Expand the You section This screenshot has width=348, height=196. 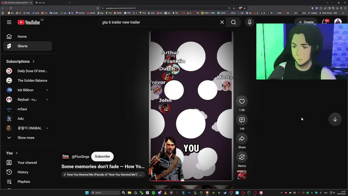(12, 153)
